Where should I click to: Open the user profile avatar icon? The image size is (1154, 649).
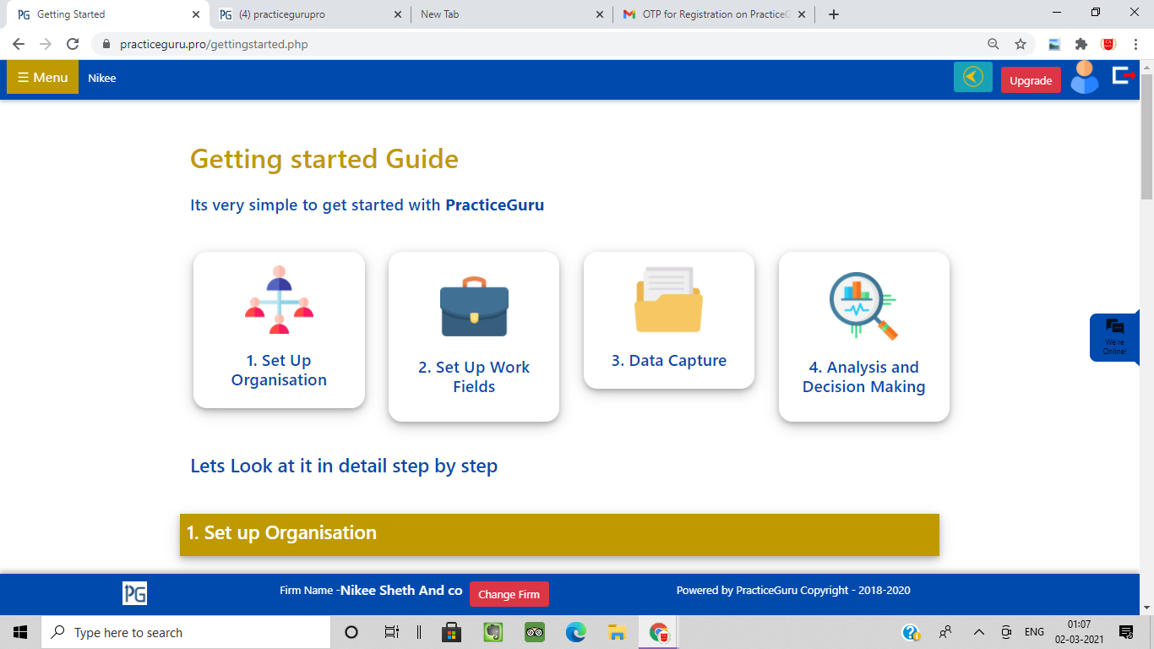tap(1085, 77)
